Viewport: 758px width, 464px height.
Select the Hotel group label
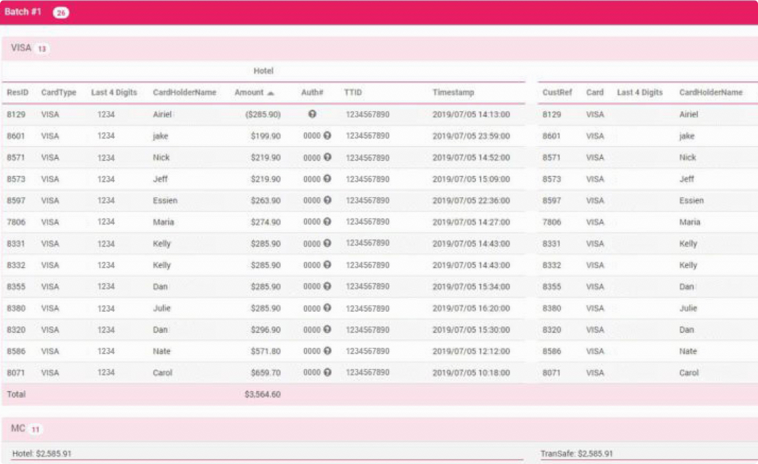[x=264, y=71]
